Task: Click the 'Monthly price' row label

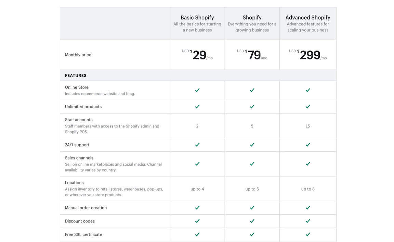Action: click(78, 54)
